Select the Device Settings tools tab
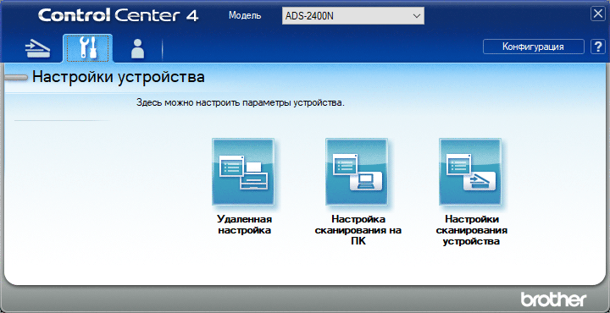610x313 pixels. point(87,48)
